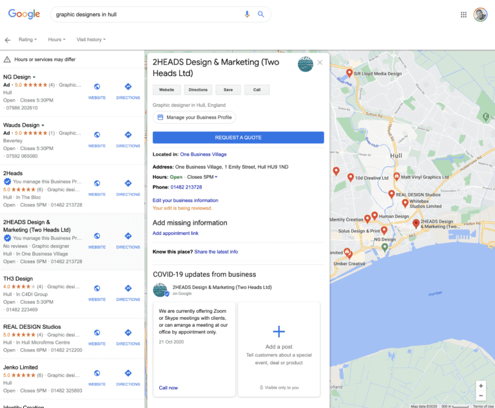This screenshot has height=408, width=495.
Task: Get directions to 2Heads In The Bloc
Action: tap(128, 183)
